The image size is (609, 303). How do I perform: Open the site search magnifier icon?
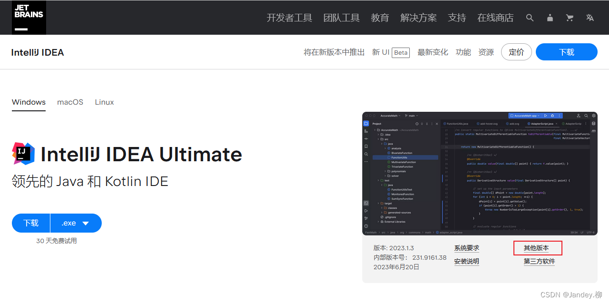click(530, 18)
